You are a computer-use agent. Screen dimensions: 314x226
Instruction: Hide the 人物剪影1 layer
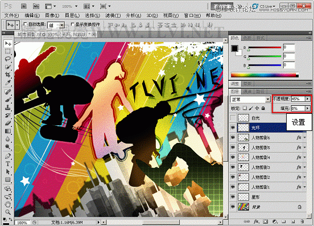[x=233, y=187]
